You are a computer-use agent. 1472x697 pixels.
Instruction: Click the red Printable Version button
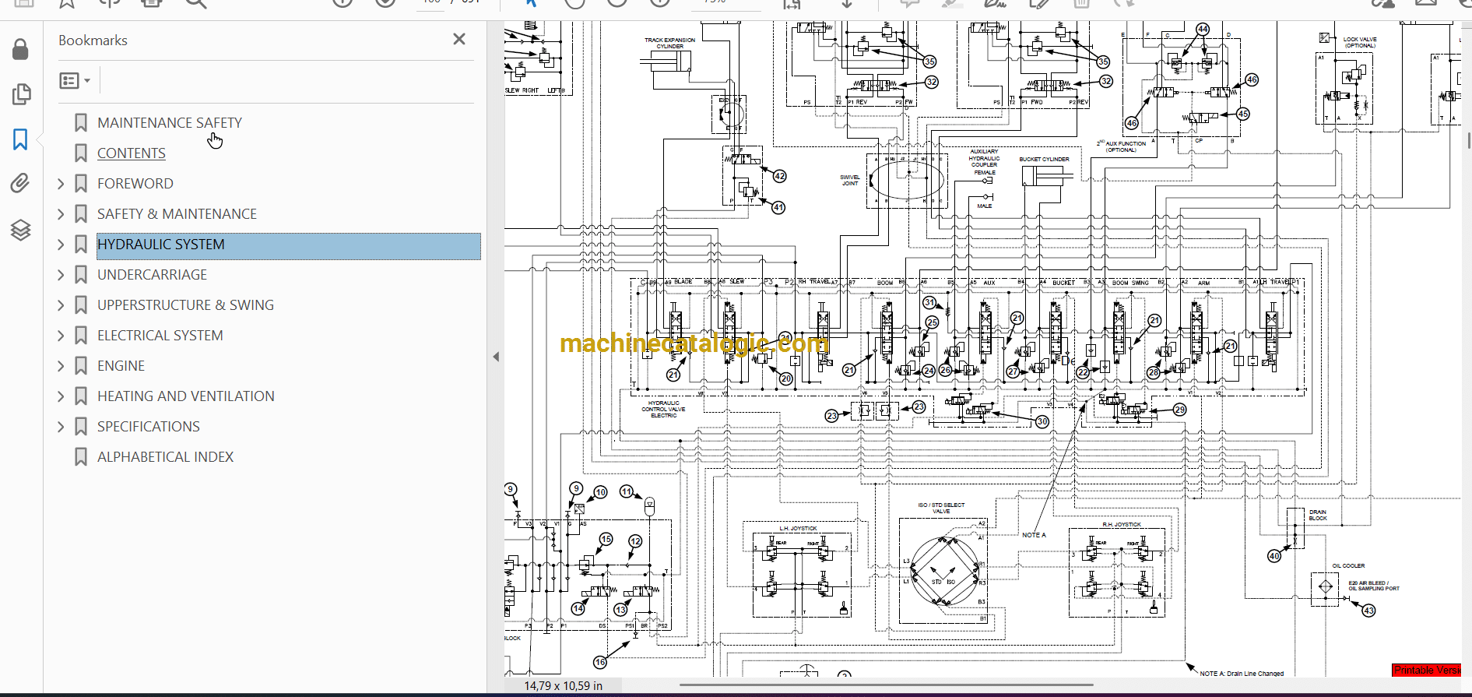point(1426,671)
